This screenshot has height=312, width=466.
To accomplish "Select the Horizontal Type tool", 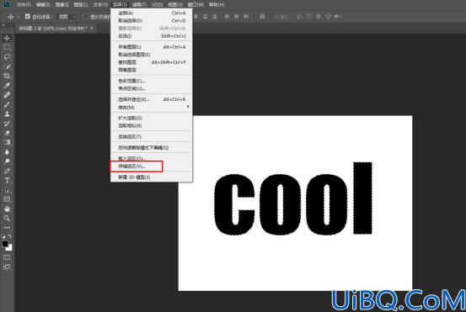I will click(7, 180).
